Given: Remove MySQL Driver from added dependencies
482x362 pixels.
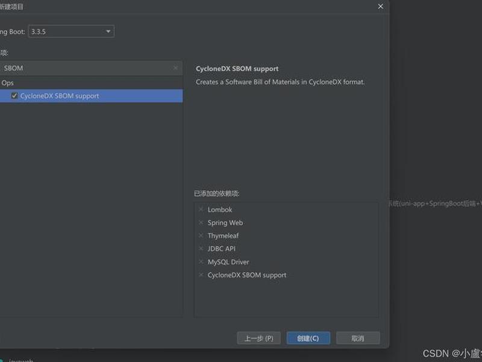Looking at the screenshot, I should pyautogui.click(x=201, y=262).
